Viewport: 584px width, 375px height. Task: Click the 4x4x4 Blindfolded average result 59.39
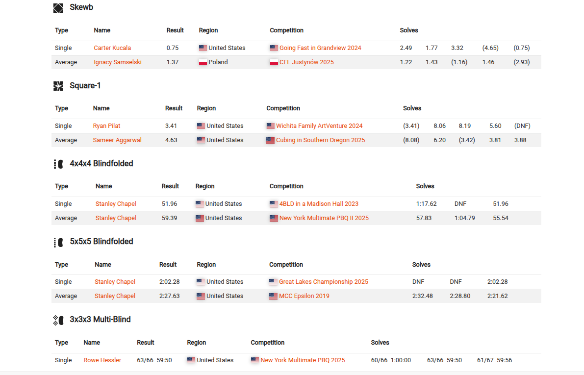(x=170, y=218)
